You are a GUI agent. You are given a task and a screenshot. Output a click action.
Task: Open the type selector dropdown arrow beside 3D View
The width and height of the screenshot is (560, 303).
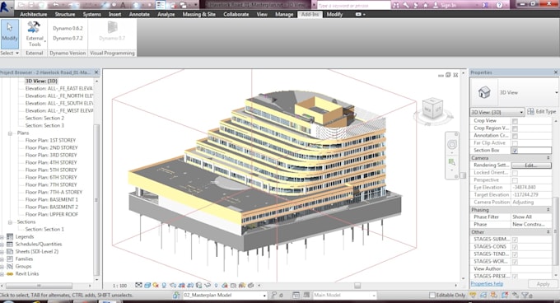[x=557, y=92]
